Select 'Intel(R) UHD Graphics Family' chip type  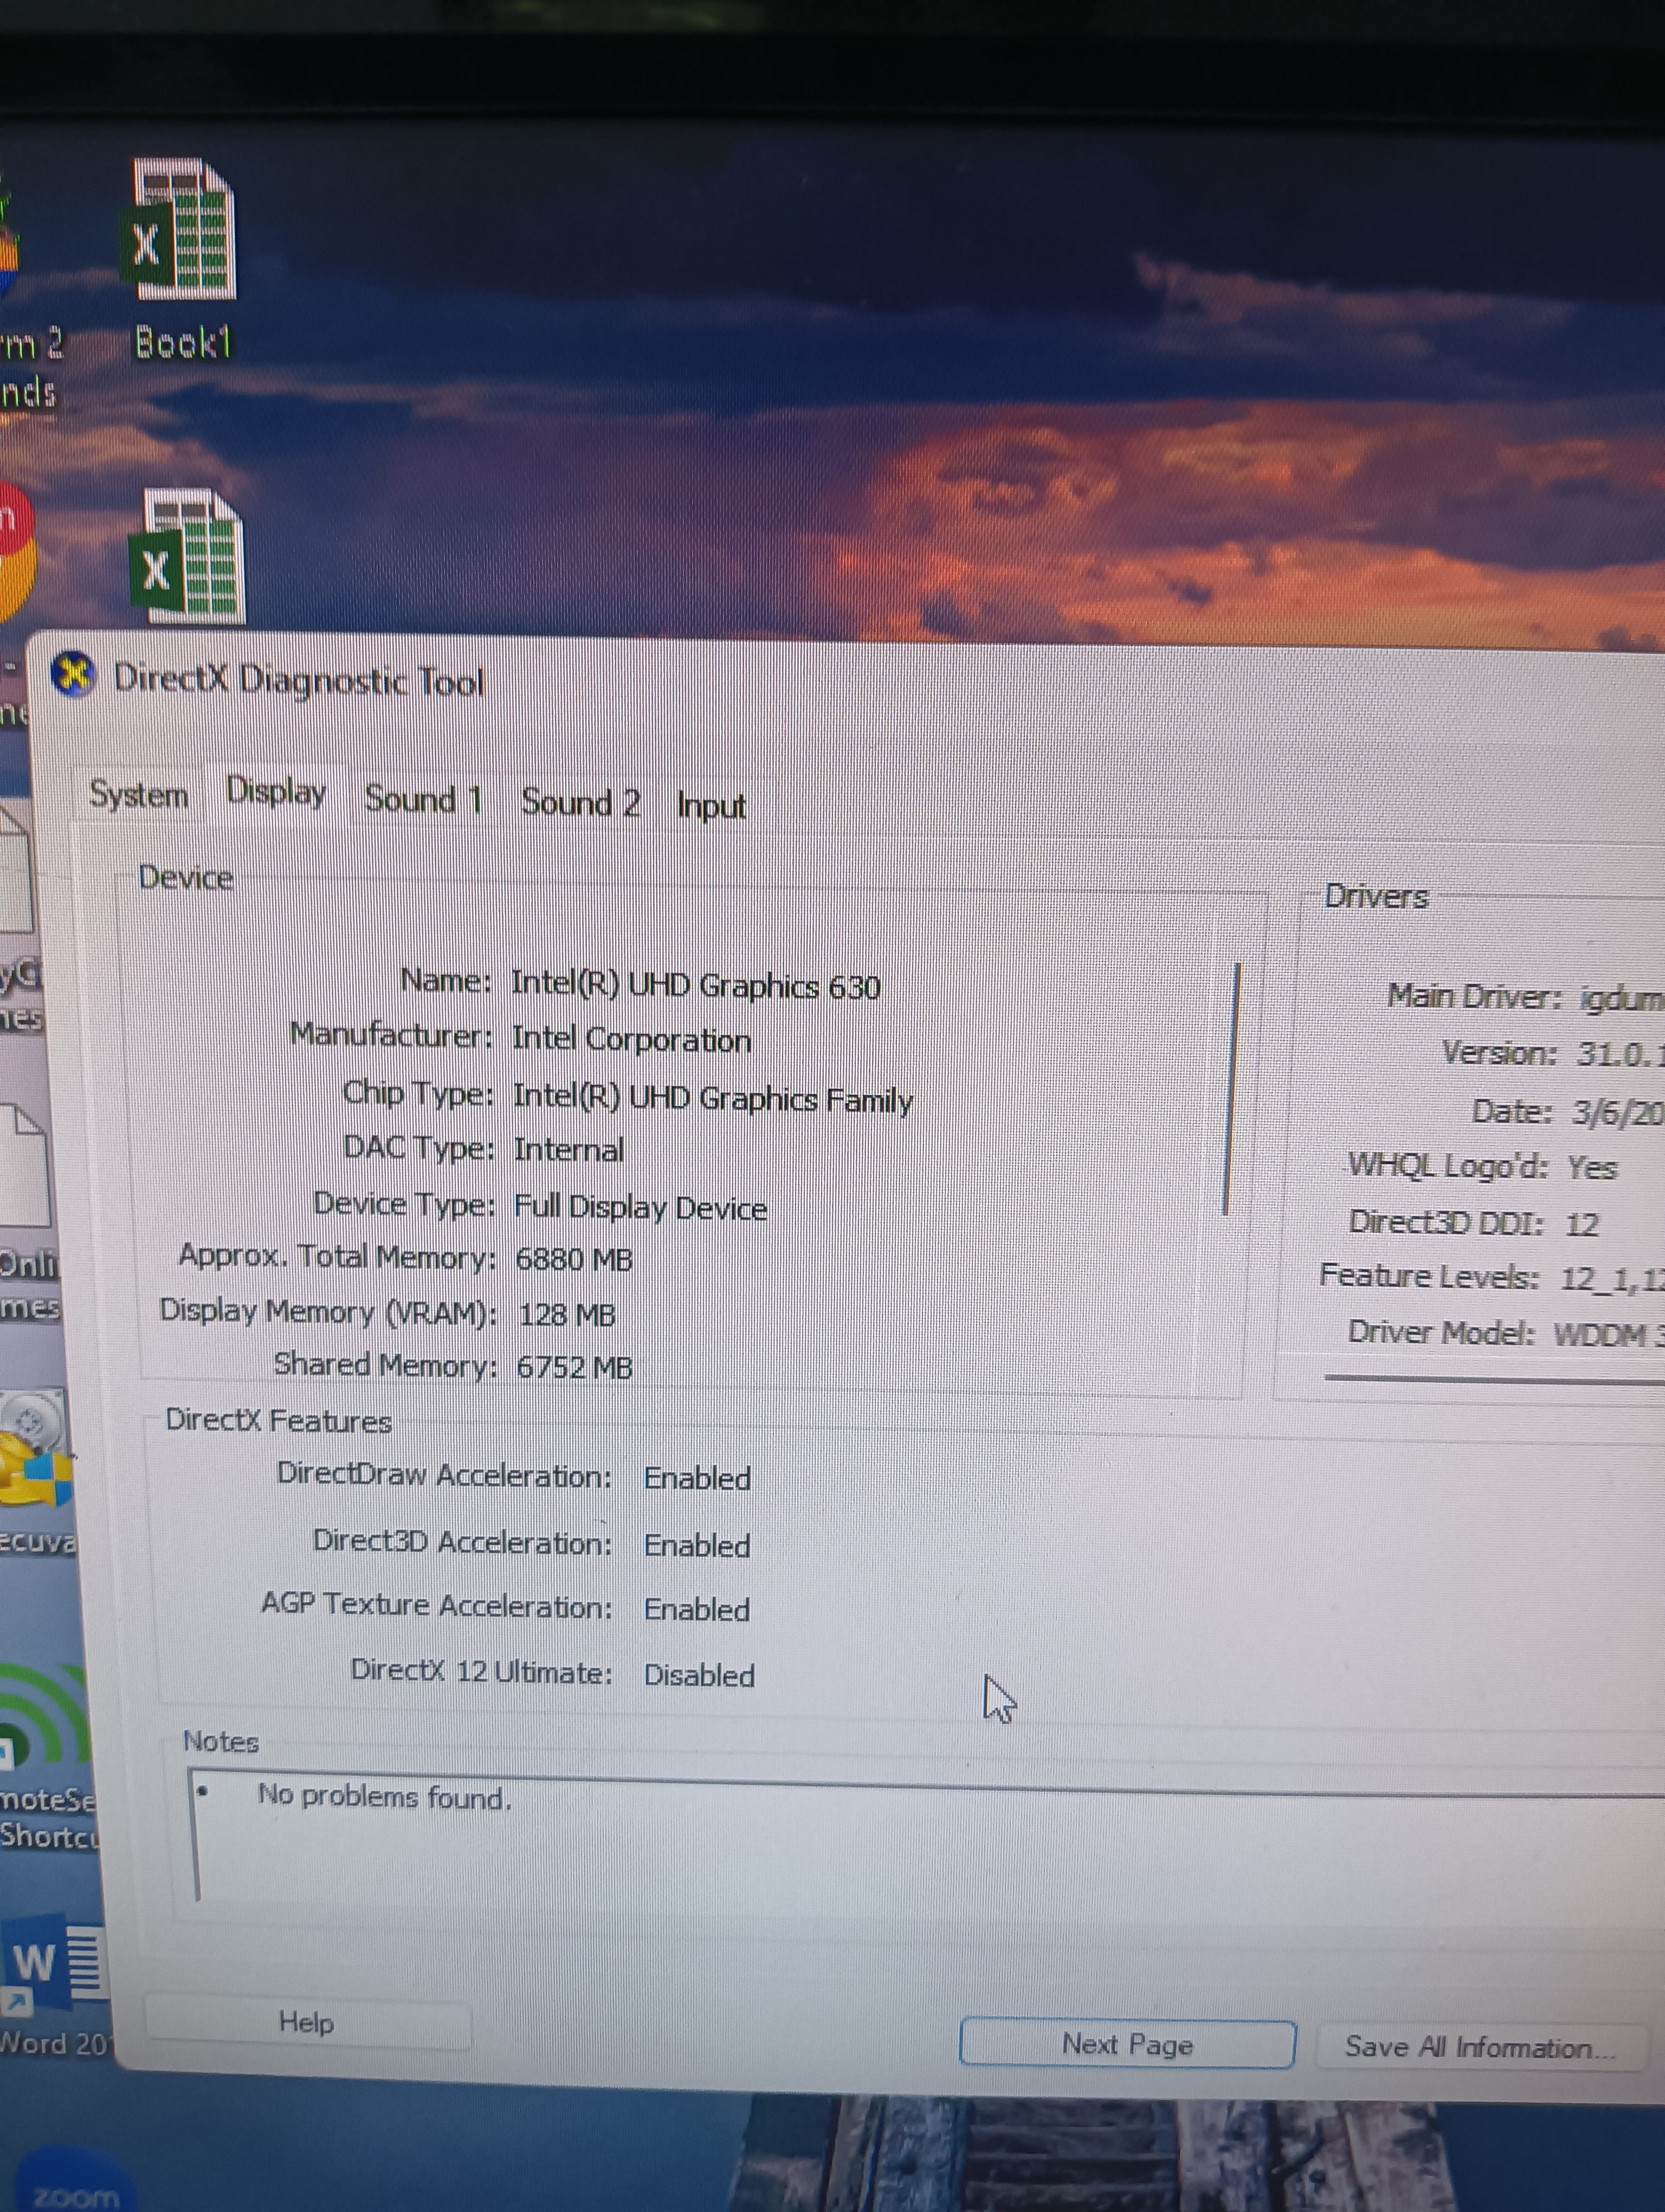click(x=713, y=1098)
